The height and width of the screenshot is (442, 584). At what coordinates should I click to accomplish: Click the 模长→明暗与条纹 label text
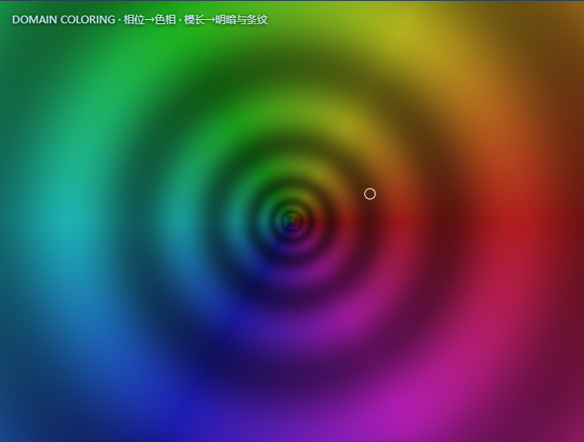pos(226,20)
